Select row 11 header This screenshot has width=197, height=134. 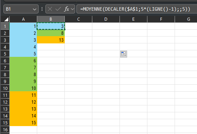pyautogui.click(x=5, y=95)
